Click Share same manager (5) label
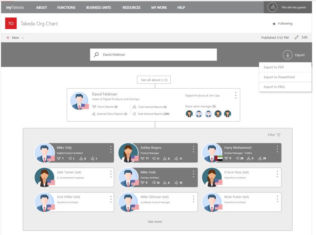 point(200,106)
